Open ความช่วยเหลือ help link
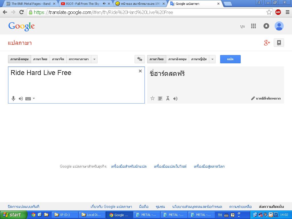This screenshot has width=292, height=219. pyautogui.click(x=240, y=206)
